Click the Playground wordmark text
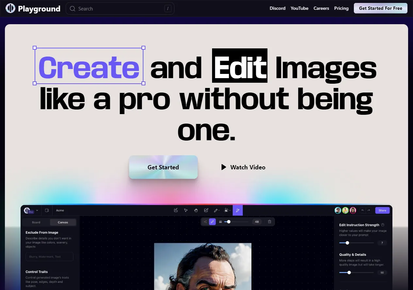 pos(39,9)
